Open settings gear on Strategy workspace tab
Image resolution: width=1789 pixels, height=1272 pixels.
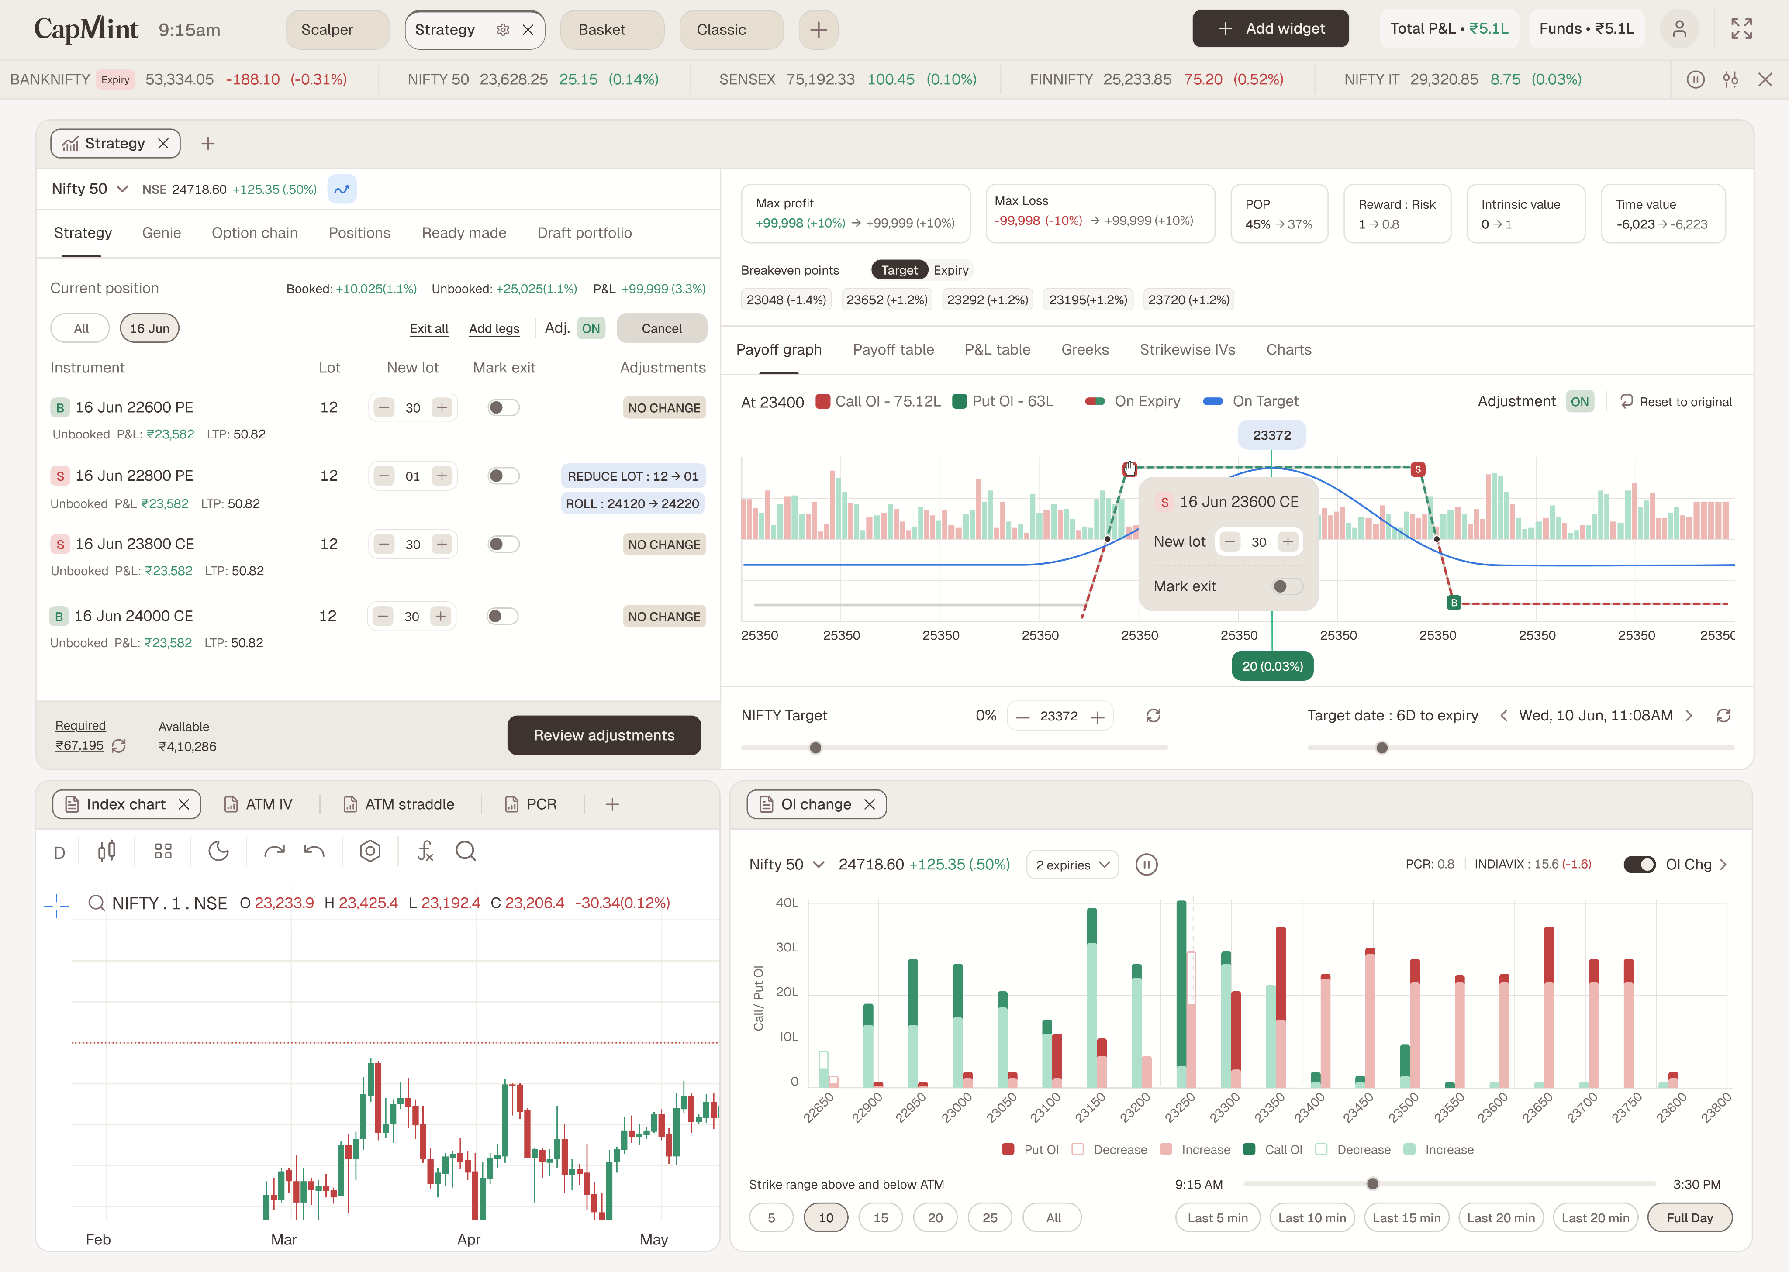tap(503, 30)
